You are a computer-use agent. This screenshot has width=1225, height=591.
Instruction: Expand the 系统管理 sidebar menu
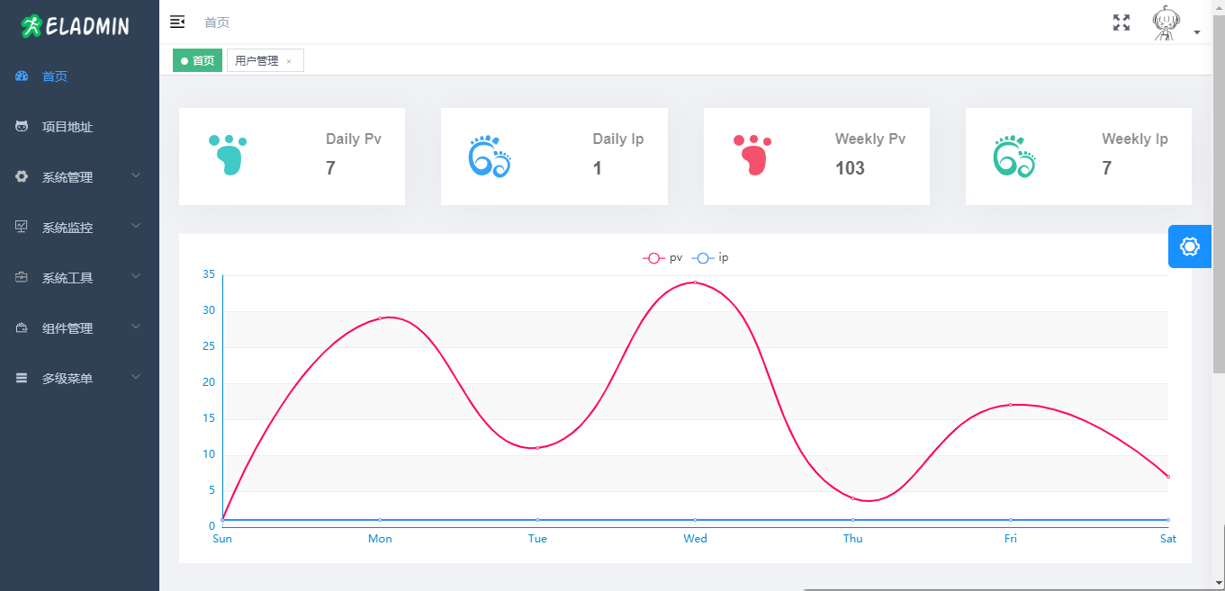pos(79,177)
